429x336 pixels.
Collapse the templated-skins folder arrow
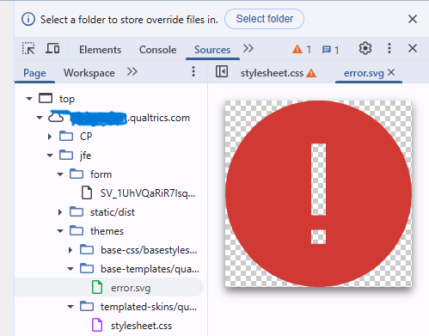pyautogui.click(x=70, y=307)
